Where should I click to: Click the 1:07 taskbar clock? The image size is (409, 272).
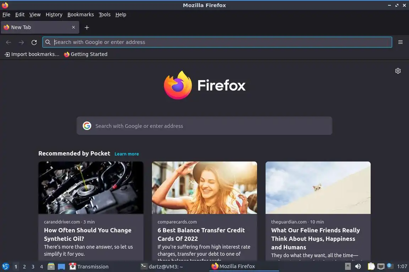click(x=402, y=266)
